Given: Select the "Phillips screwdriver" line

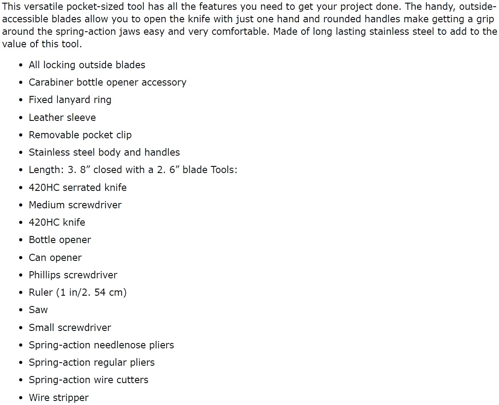Looking at the screenshot, I should tap(73, 275).
